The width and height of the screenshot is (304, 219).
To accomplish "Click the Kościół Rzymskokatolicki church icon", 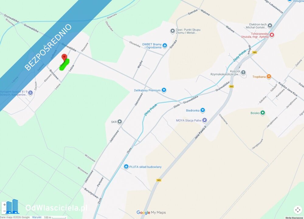I will (243, 73).
